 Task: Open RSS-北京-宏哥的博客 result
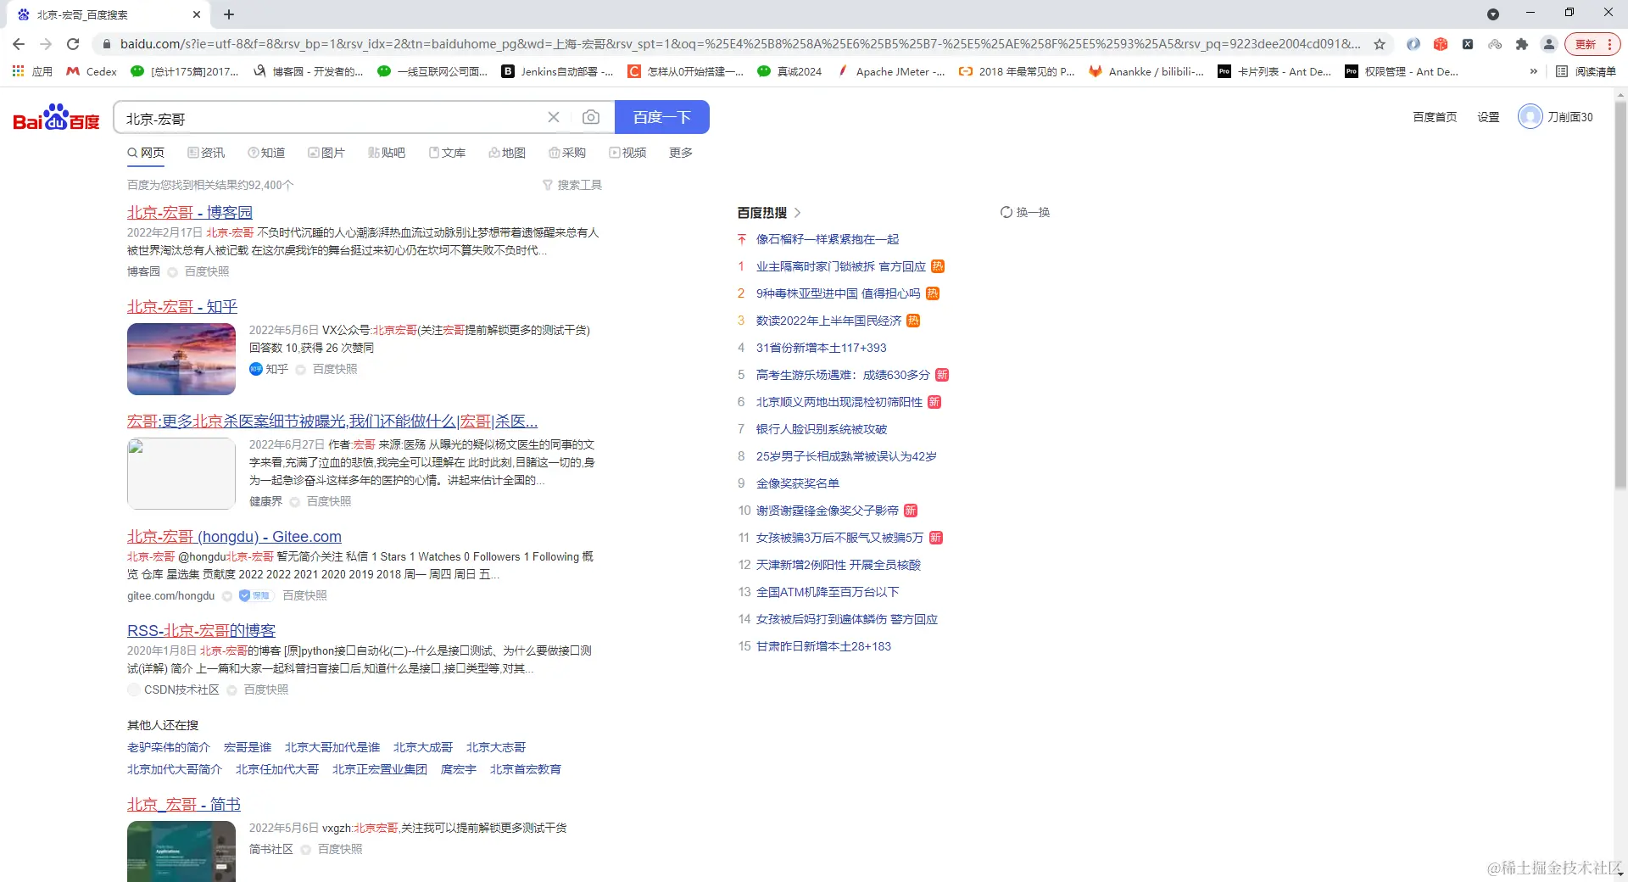(x=202, y=631)
